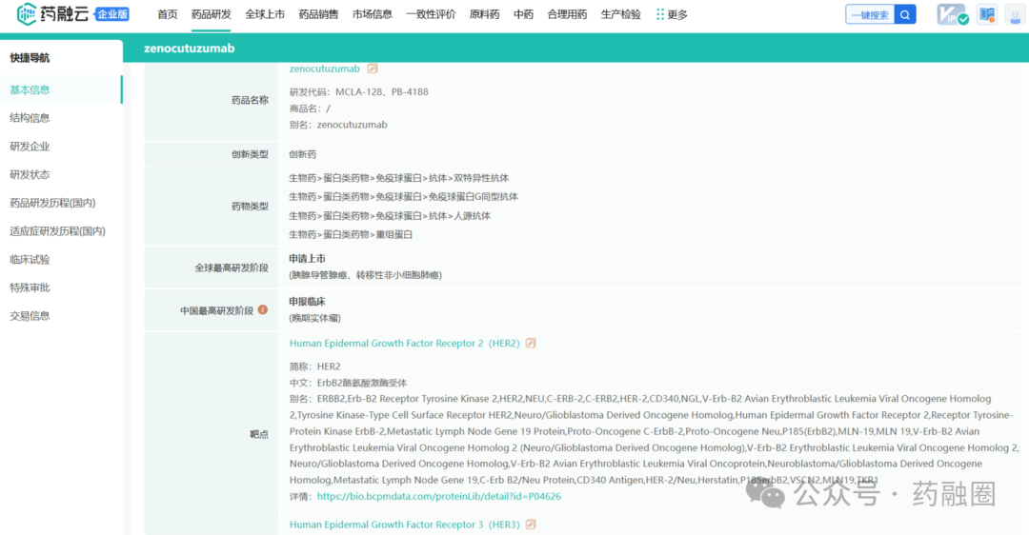Click the 药融云 logo

click(52, 13)
